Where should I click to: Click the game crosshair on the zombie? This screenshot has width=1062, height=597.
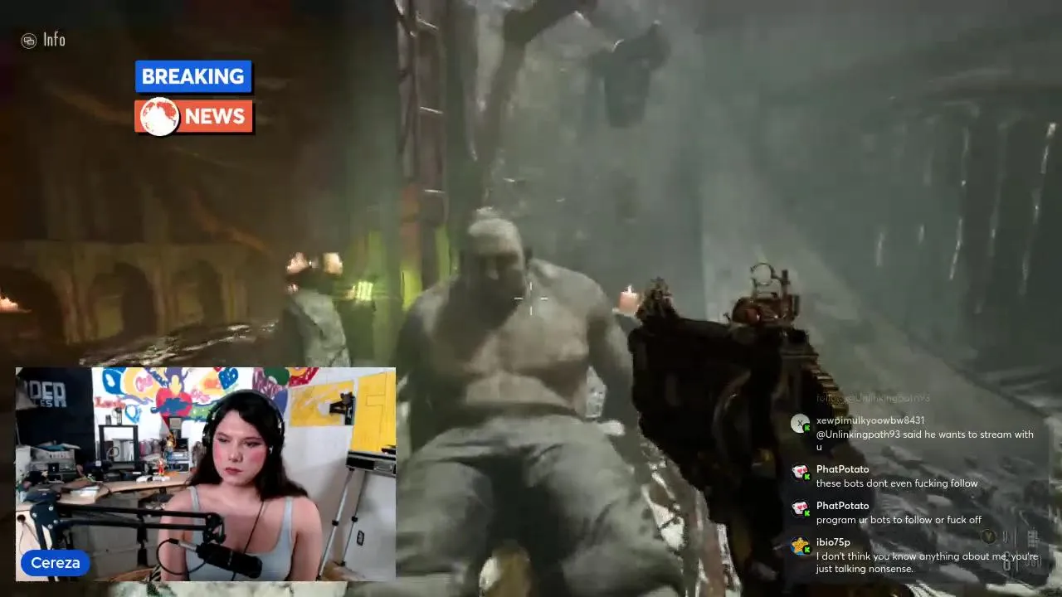[531, 300]
